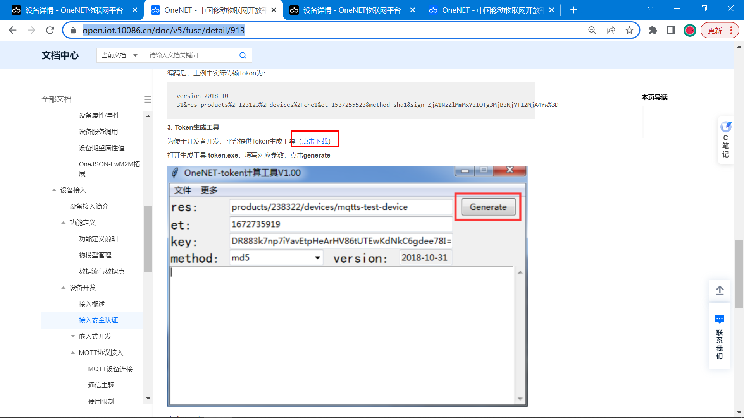
Task: Open 物模型管理 in sidebar
Action: point(95,255)
